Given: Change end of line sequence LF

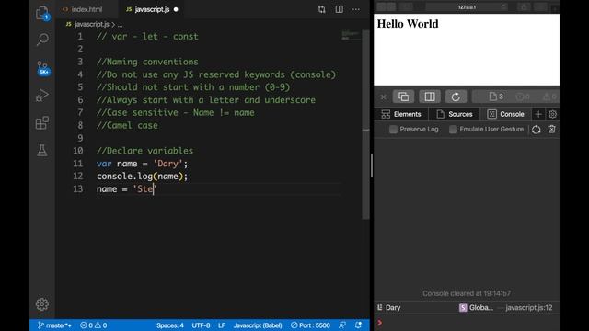Looking at the screenshot, I should point(222,325).
